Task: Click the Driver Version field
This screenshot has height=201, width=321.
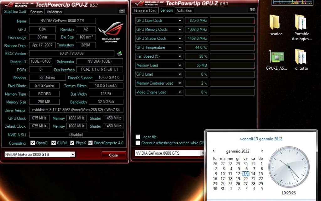Action: (76, 110)
